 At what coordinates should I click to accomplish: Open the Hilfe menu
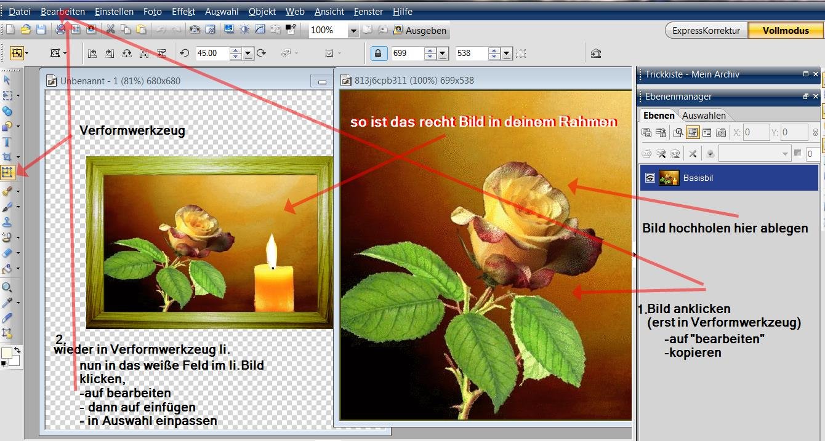click(403, 12)
